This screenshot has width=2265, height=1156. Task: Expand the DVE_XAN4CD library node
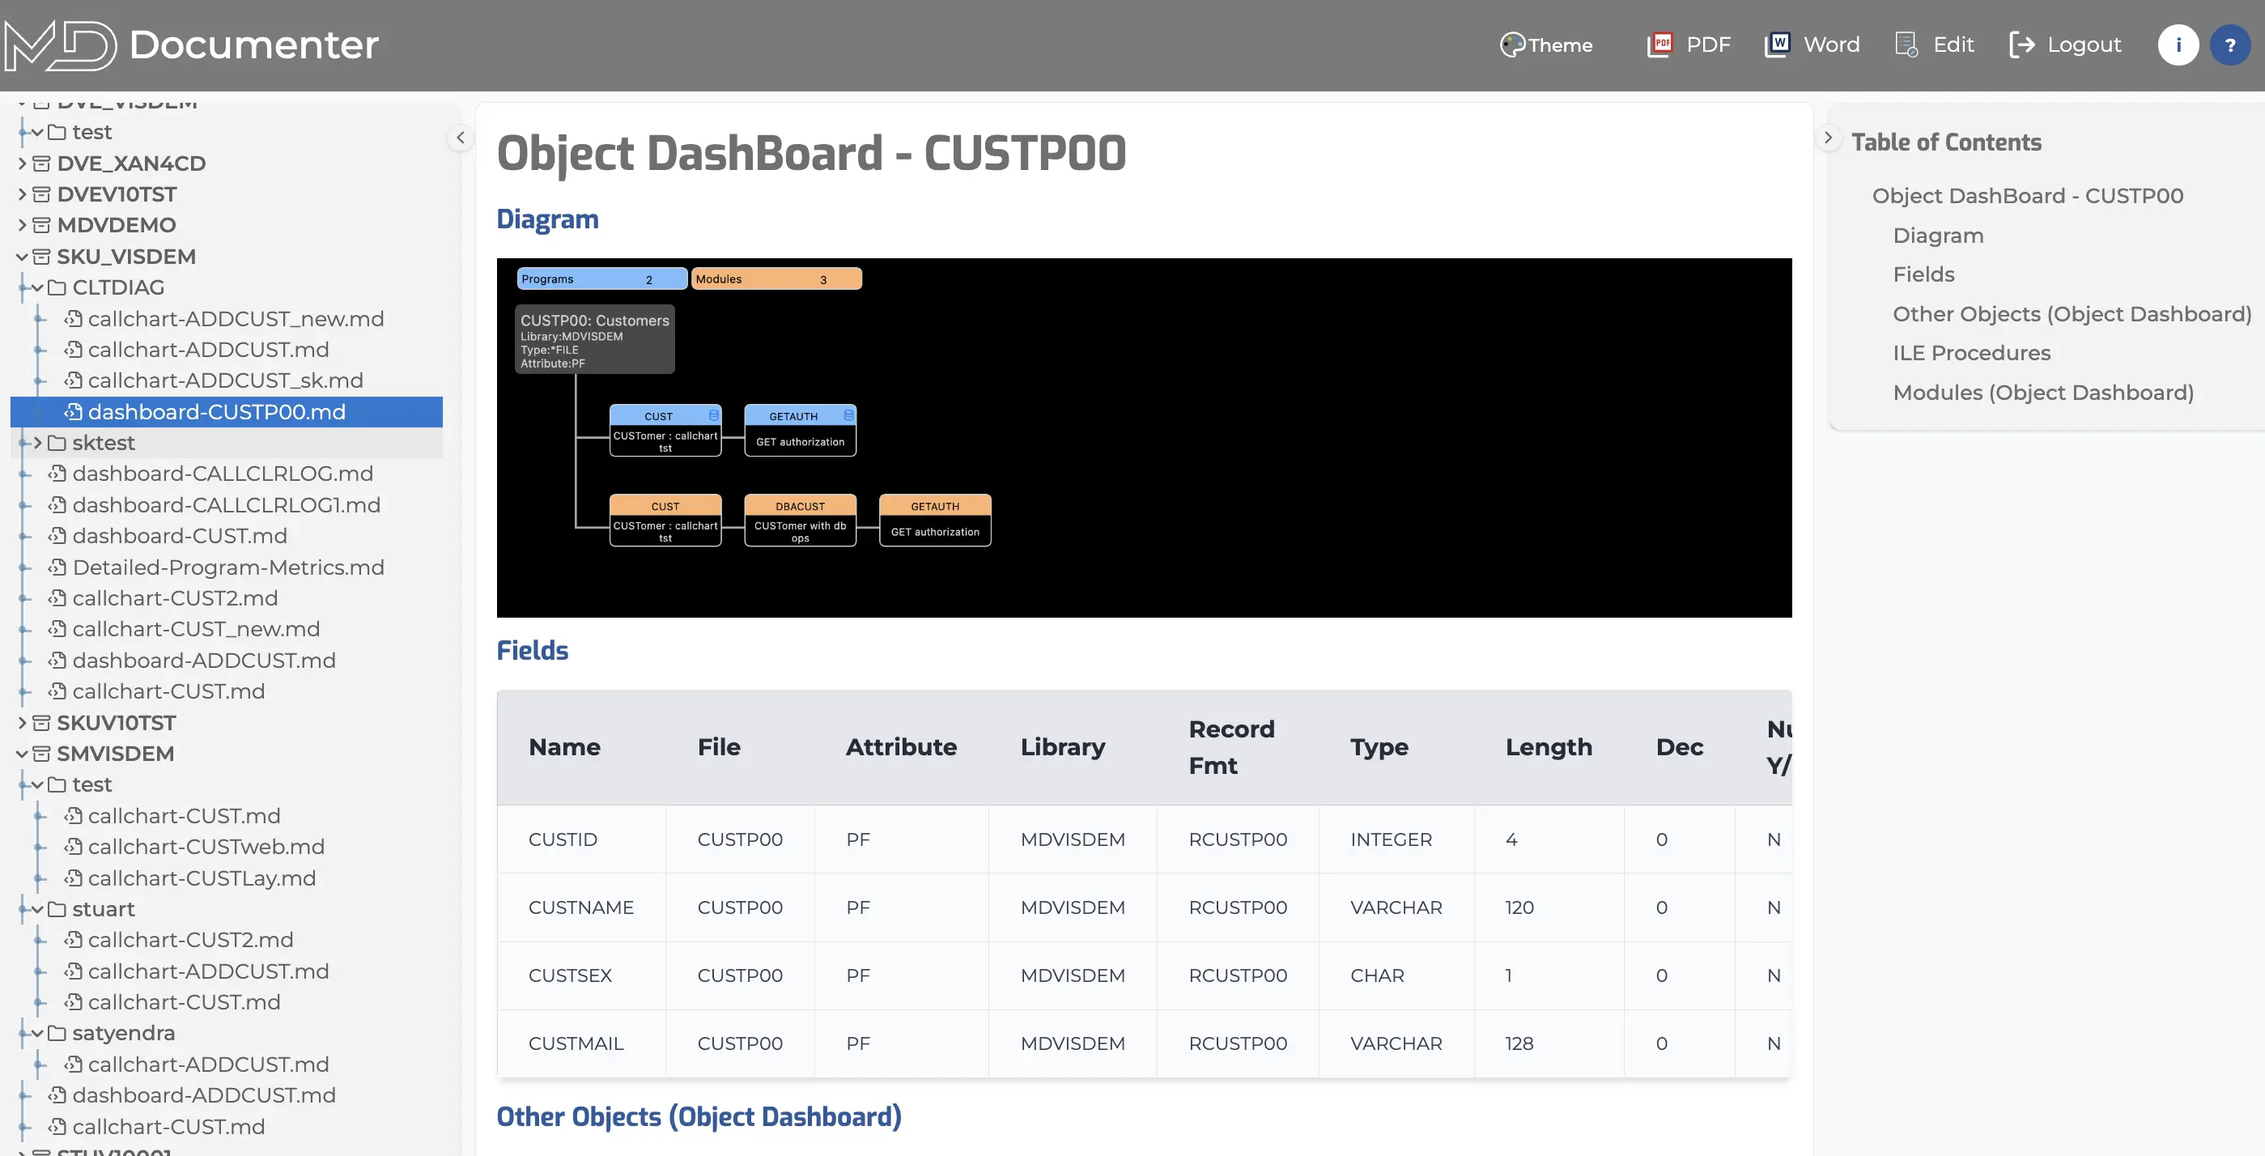coord(22,164)
